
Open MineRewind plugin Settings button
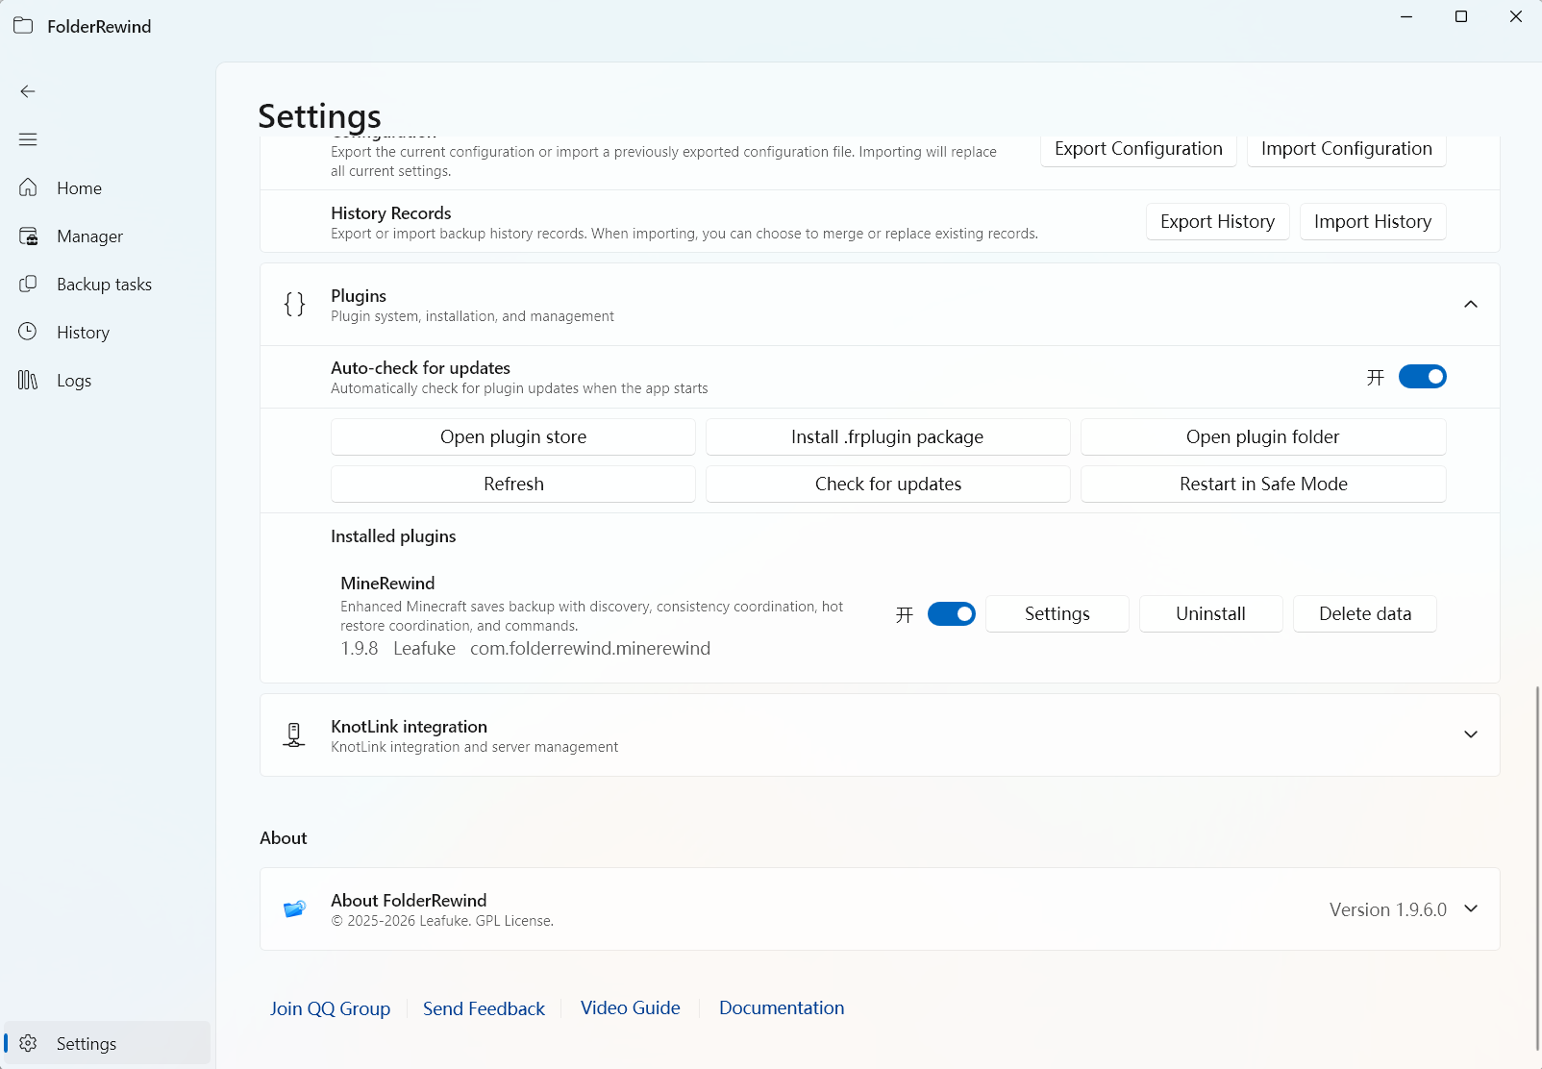(1057, 613)
